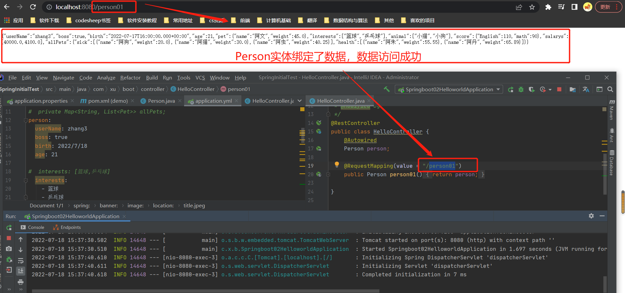Viewport: 625px width, 293px height.
Task: Open the File menu
Action: pyautogui.click(x=12, y=78)
